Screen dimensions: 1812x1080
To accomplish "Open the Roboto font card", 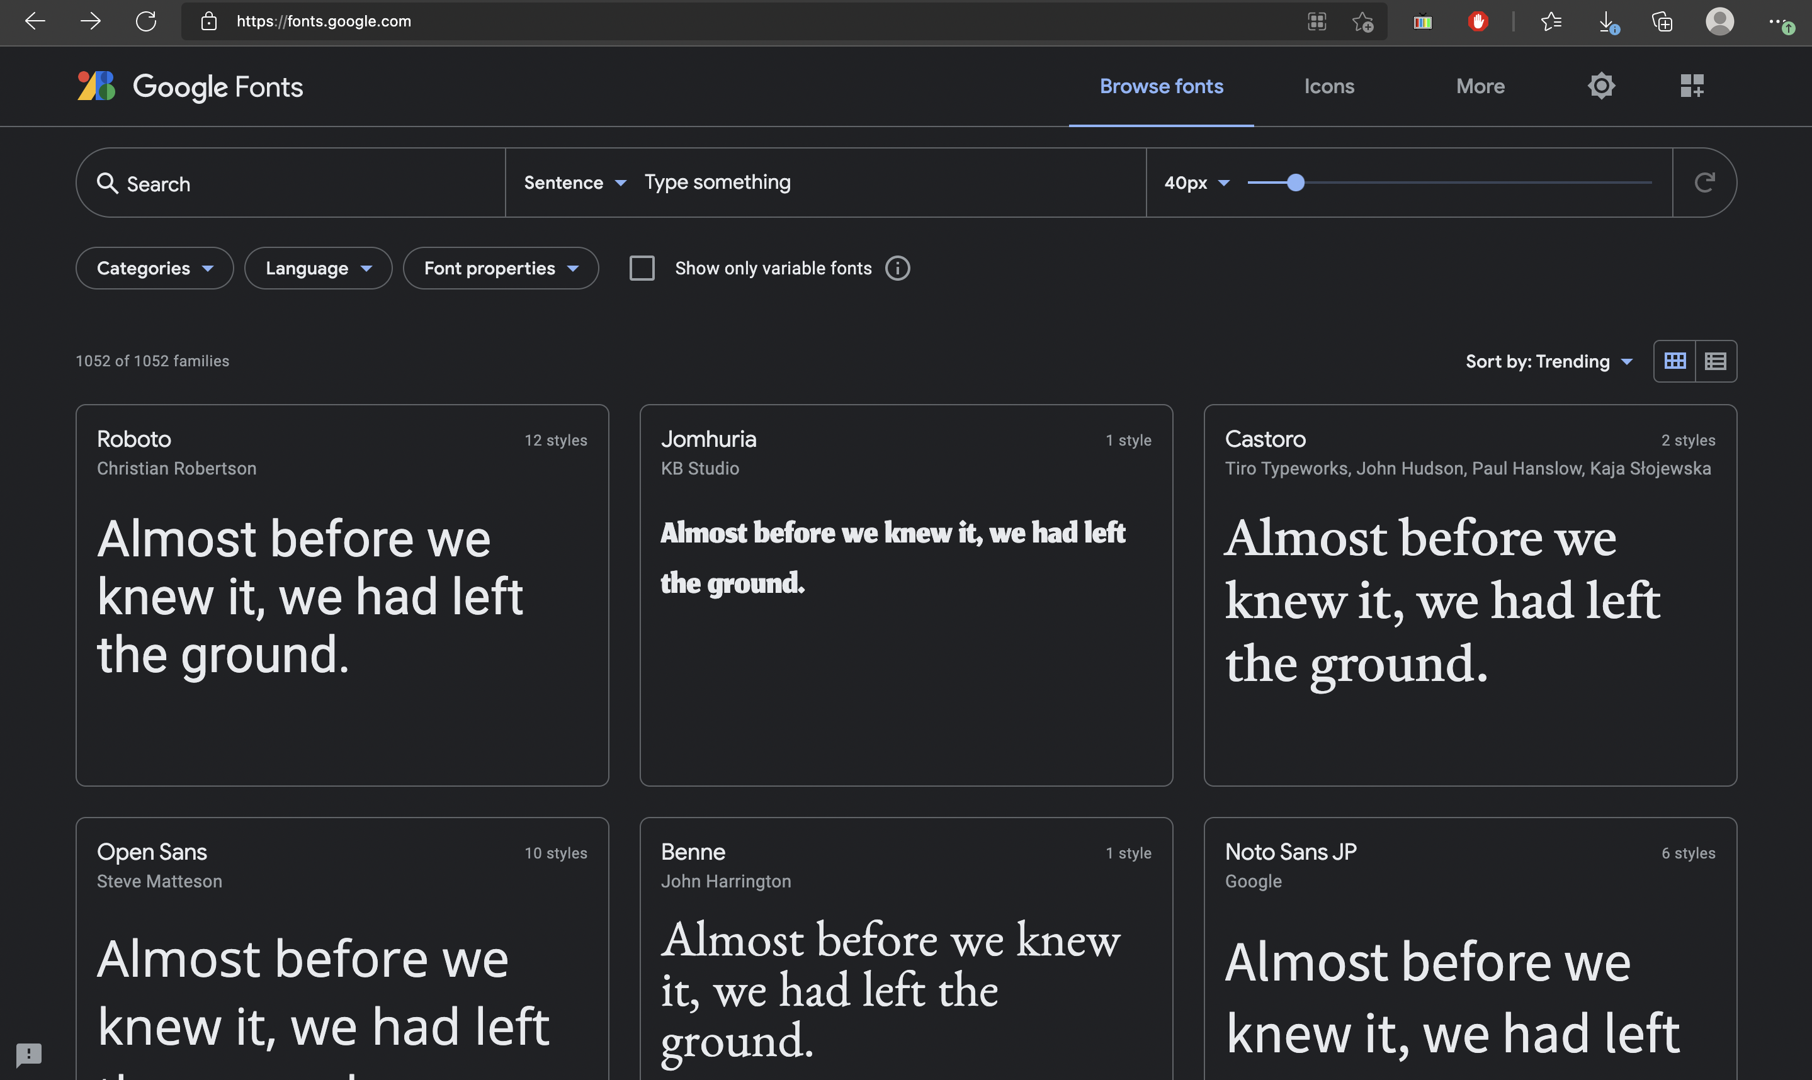I will [x=342, y=595].
